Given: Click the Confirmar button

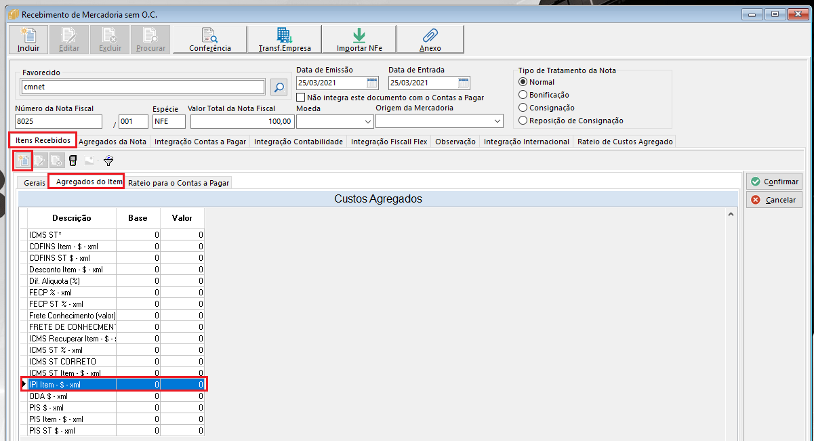Looking at the screenshot, I should click(x=775, y=182).
